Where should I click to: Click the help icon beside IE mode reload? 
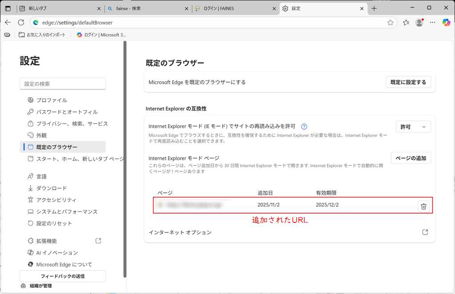(304, 127)
